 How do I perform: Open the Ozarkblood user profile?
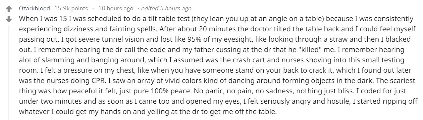click(34, 8)
